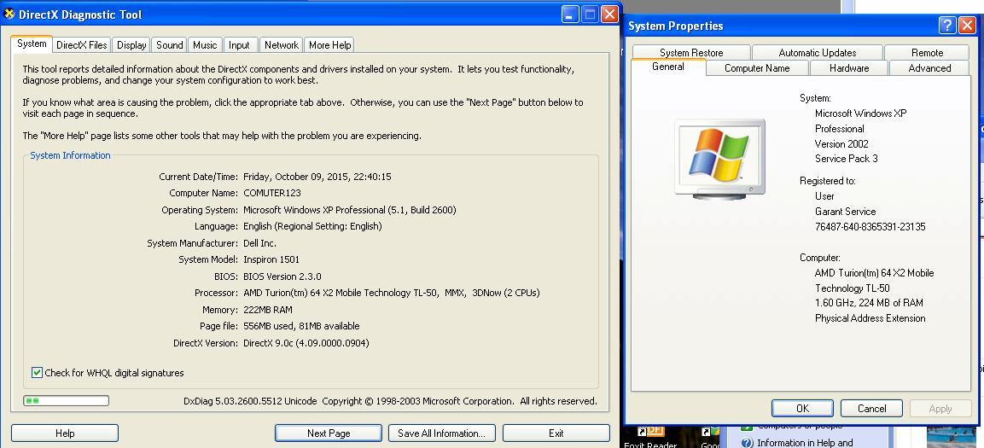
Task: Click the Memory value 222MB RAM
Action: (268, 310)
